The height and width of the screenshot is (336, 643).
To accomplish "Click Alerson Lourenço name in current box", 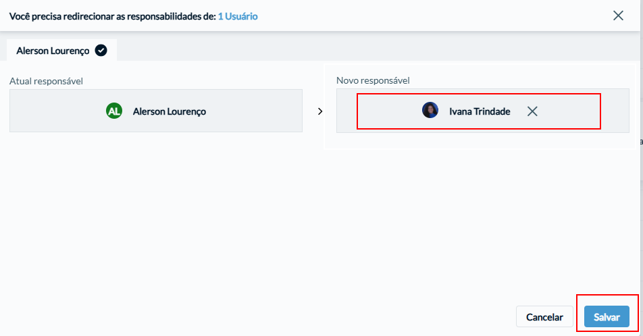I will tap(170, 111).
